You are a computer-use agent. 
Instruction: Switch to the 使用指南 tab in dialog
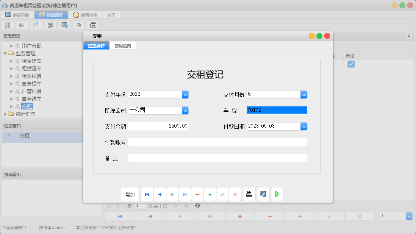(124, 45)
